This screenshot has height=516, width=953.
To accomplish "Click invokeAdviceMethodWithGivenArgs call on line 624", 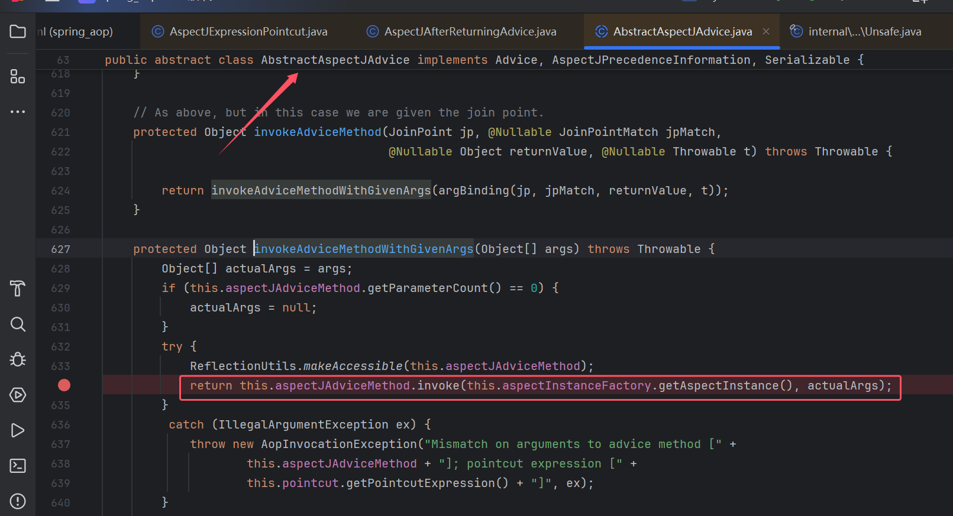I will coord(321,190).
